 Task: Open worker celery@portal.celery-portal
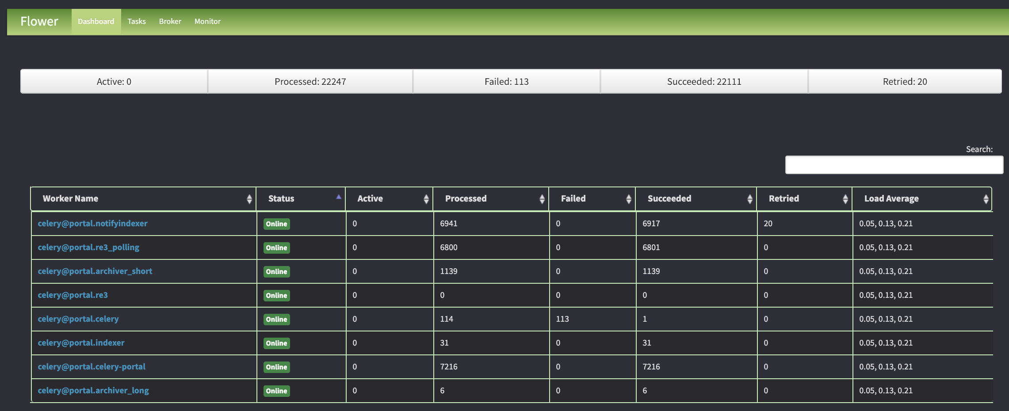(92, 367)
